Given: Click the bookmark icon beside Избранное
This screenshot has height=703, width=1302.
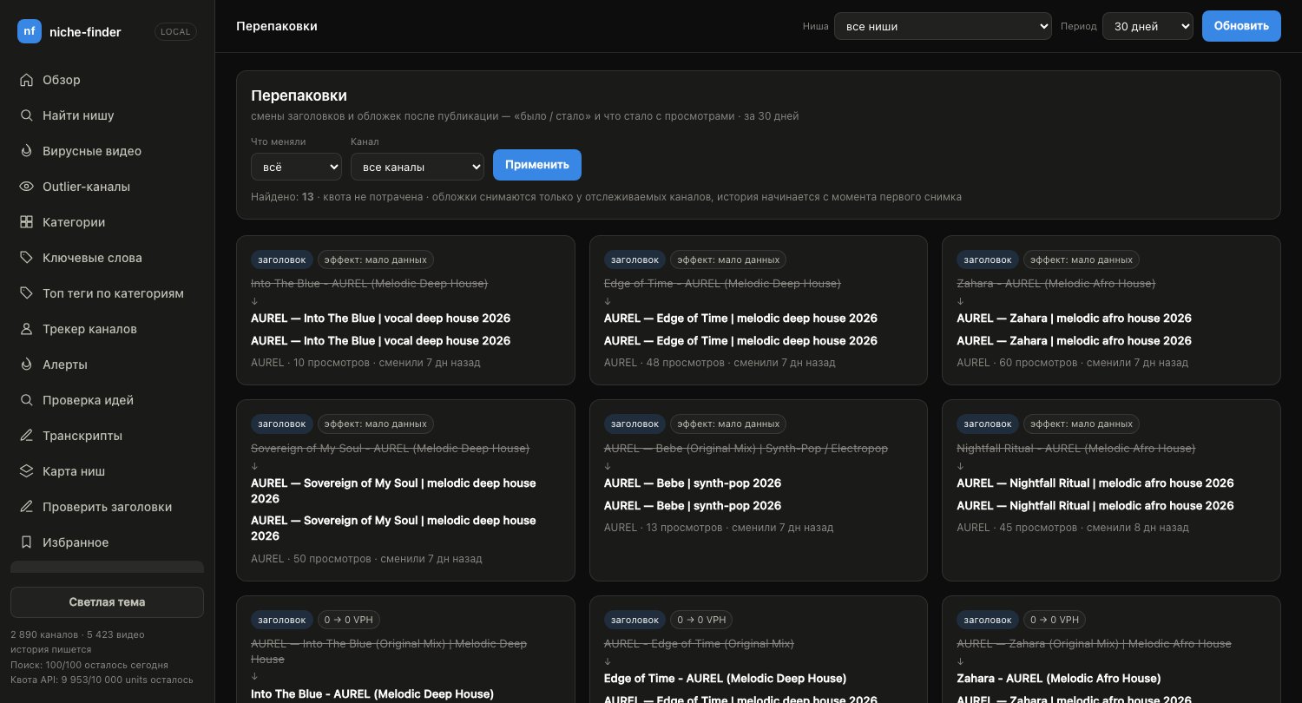Looking at the screenshot, I should point(26,542).
